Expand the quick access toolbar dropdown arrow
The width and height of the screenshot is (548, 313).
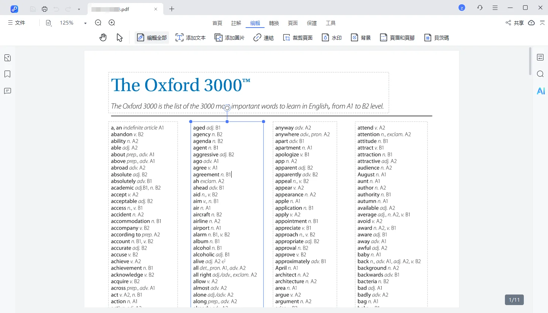click(79, 9)
